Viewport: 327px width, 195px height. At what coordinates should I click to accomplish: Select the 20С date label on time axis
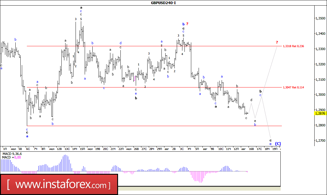coord(106,149)
